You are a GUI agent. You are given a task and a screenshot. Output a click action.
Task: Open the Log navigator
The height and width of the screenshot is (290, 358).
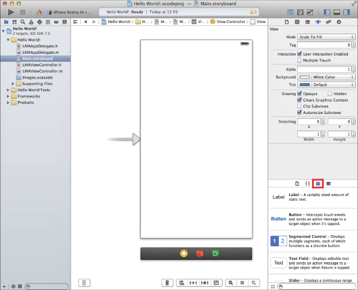tap(65, 22)
